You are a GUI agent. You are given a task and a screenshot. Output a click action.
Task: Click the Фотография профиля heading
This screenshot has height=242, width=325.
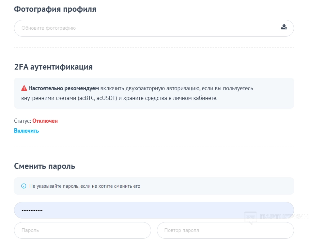pos(55,9)
